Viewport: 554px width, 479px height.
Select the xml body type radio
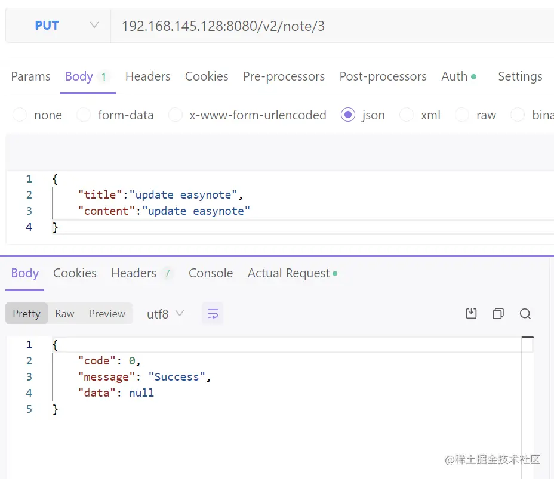tap(407, 115)
